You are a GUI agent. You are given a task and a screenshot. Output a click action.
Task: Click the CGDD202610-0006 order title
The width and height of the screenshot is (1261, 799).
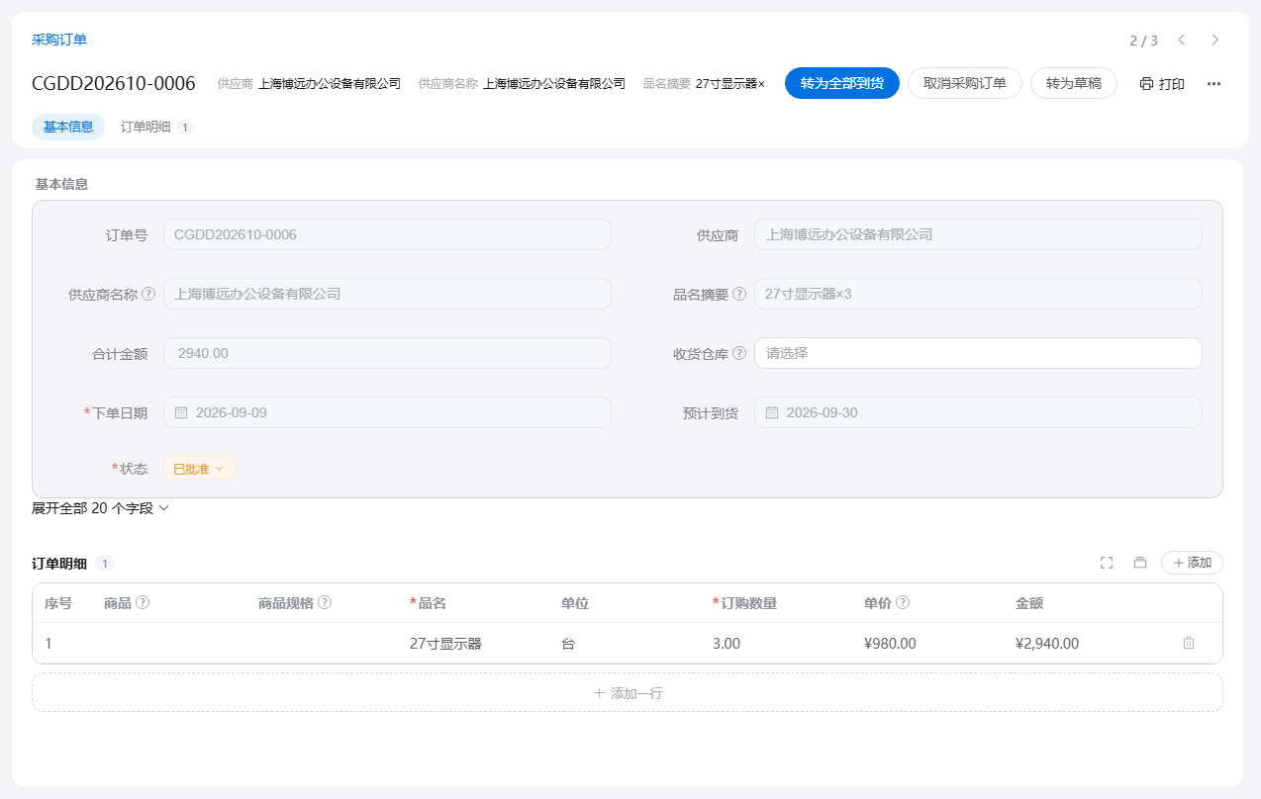(x=114, y=83)
